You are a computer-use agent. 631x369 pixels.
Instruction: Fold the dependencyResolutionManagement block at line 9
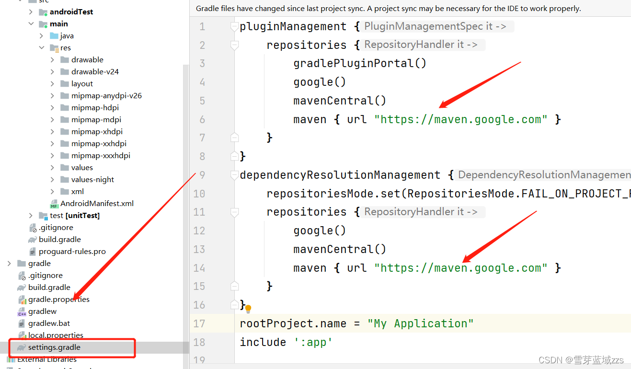point(234,175)
